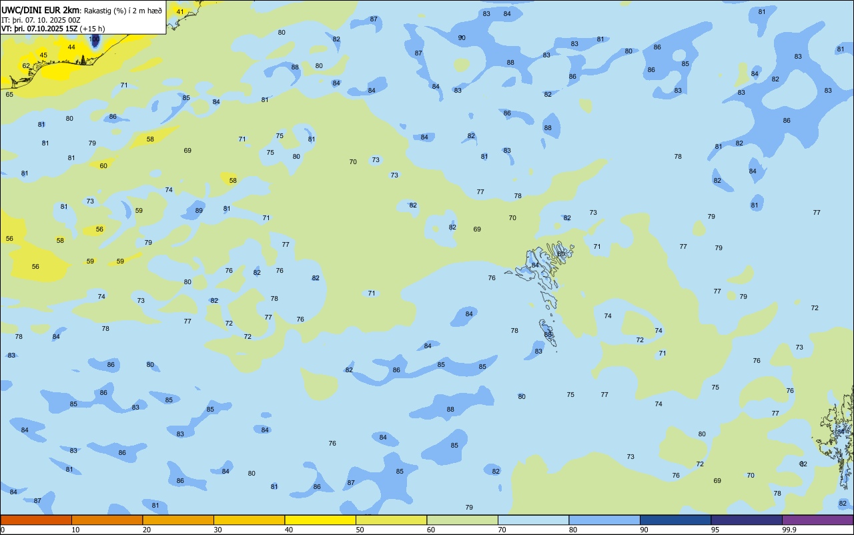The image size is (854, 535).
Task: Click the 50–60 pale yellow legend swatch
Action: point(391,520)
